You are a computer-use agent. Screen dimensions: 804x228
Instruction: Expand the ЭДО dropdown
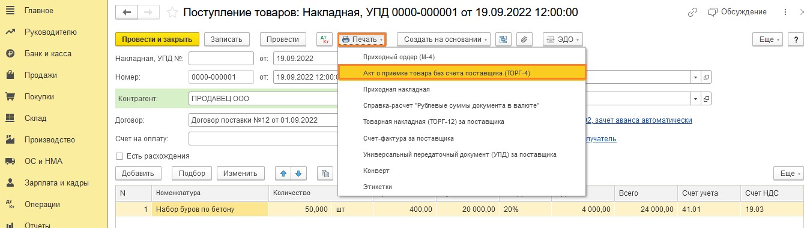pos(563,39)
